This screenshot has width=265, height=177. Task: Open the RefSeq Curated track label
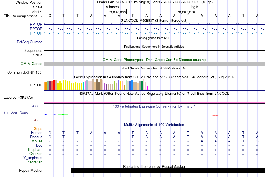tap(29, 42)
